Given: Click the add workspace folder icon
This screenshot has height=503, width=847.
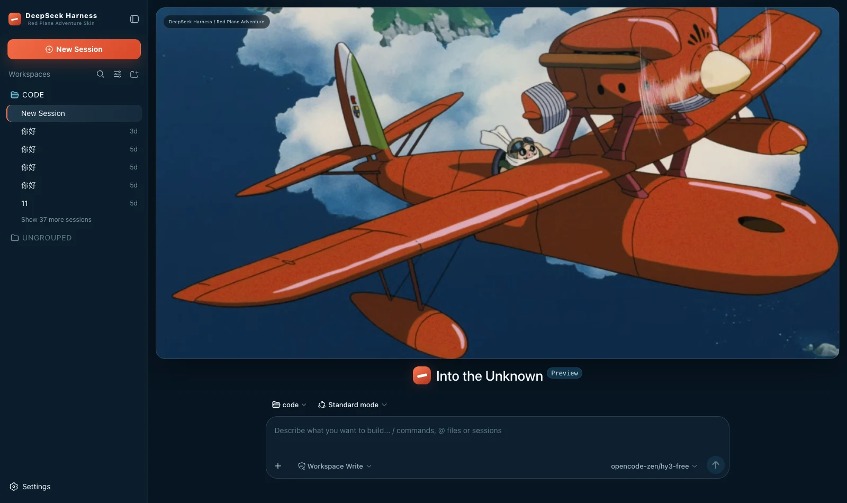Looking at the screenshot, I should click(x=134, y=74).
